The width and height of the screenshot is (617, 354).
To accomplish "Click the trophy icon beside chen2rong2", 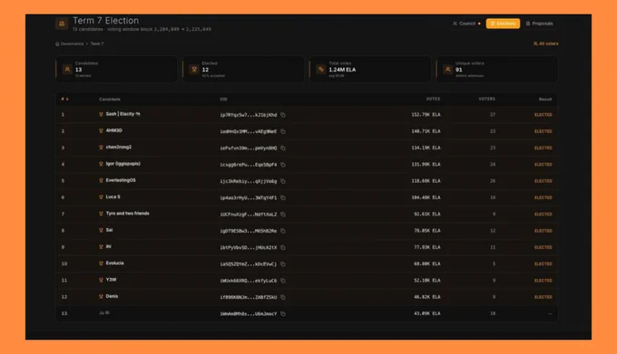I will pyautogui.click(x=101, y=148).
